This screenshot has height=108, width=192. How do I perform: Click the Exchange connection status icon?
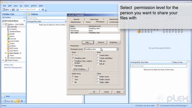(158, 106)
